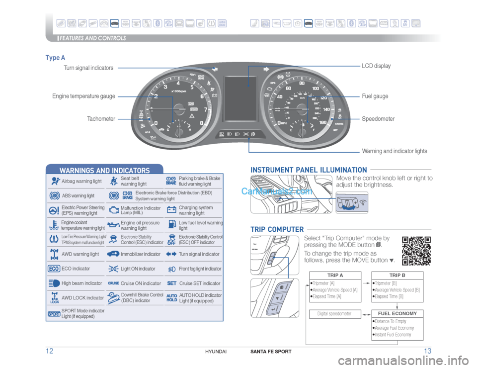
Task: Click the right turn arrow on cluster
Action: [x=266, y=69]
